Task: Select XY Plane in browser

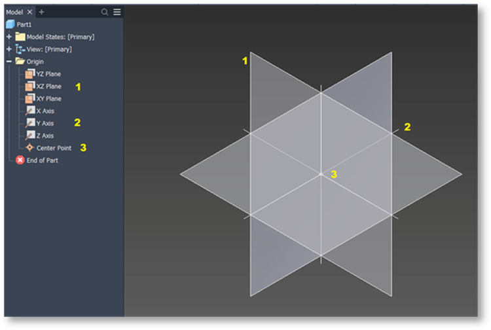Action: pyautogui.click(x=49, y=99)
